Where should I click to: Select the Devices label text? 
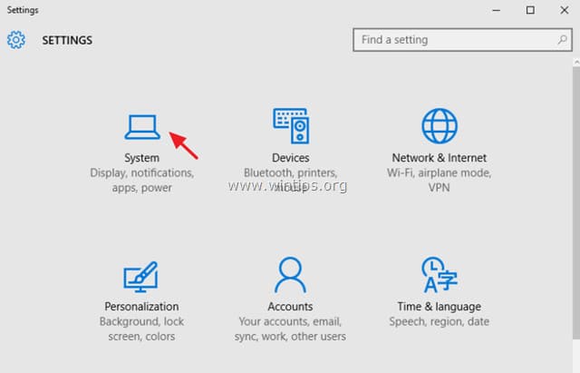291,158
